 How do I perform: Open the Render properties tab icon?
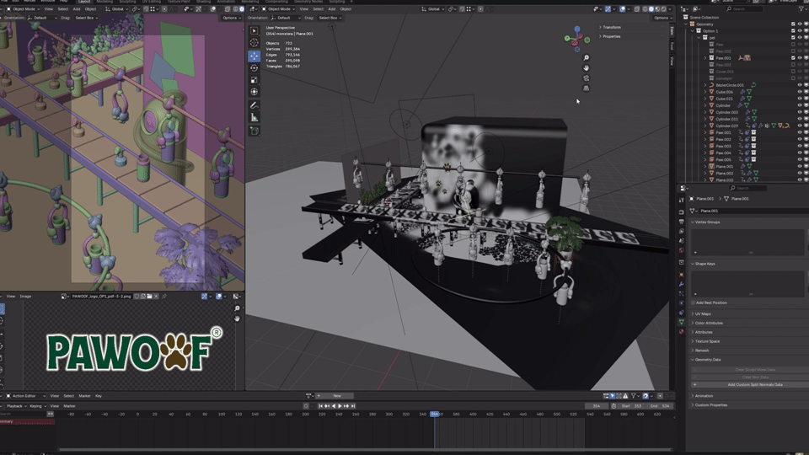click(x=682, y=212)
